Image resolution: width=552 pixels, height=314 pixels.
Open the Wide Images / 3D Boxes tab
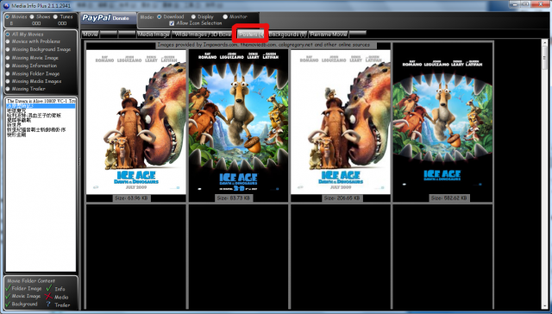(x=204, y=35)
